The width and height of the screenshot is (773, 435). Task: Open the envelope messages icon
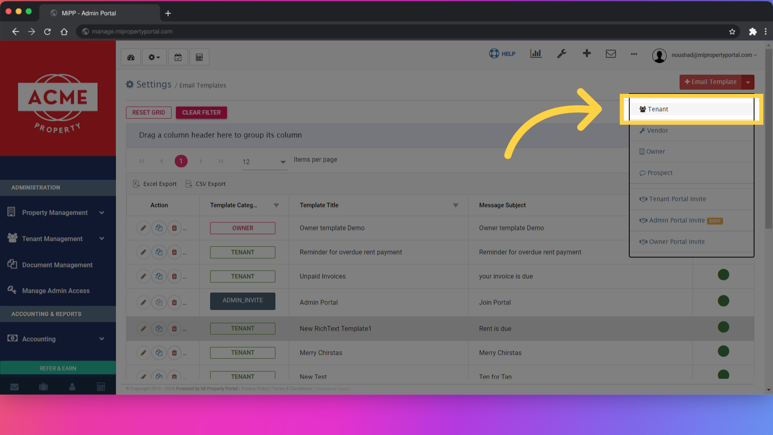611,54
